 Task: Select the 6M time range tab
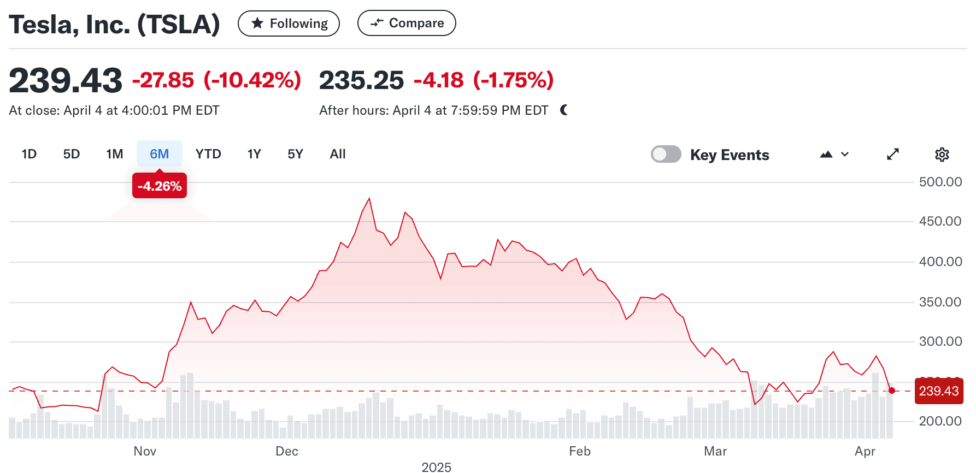pos(159,154)
